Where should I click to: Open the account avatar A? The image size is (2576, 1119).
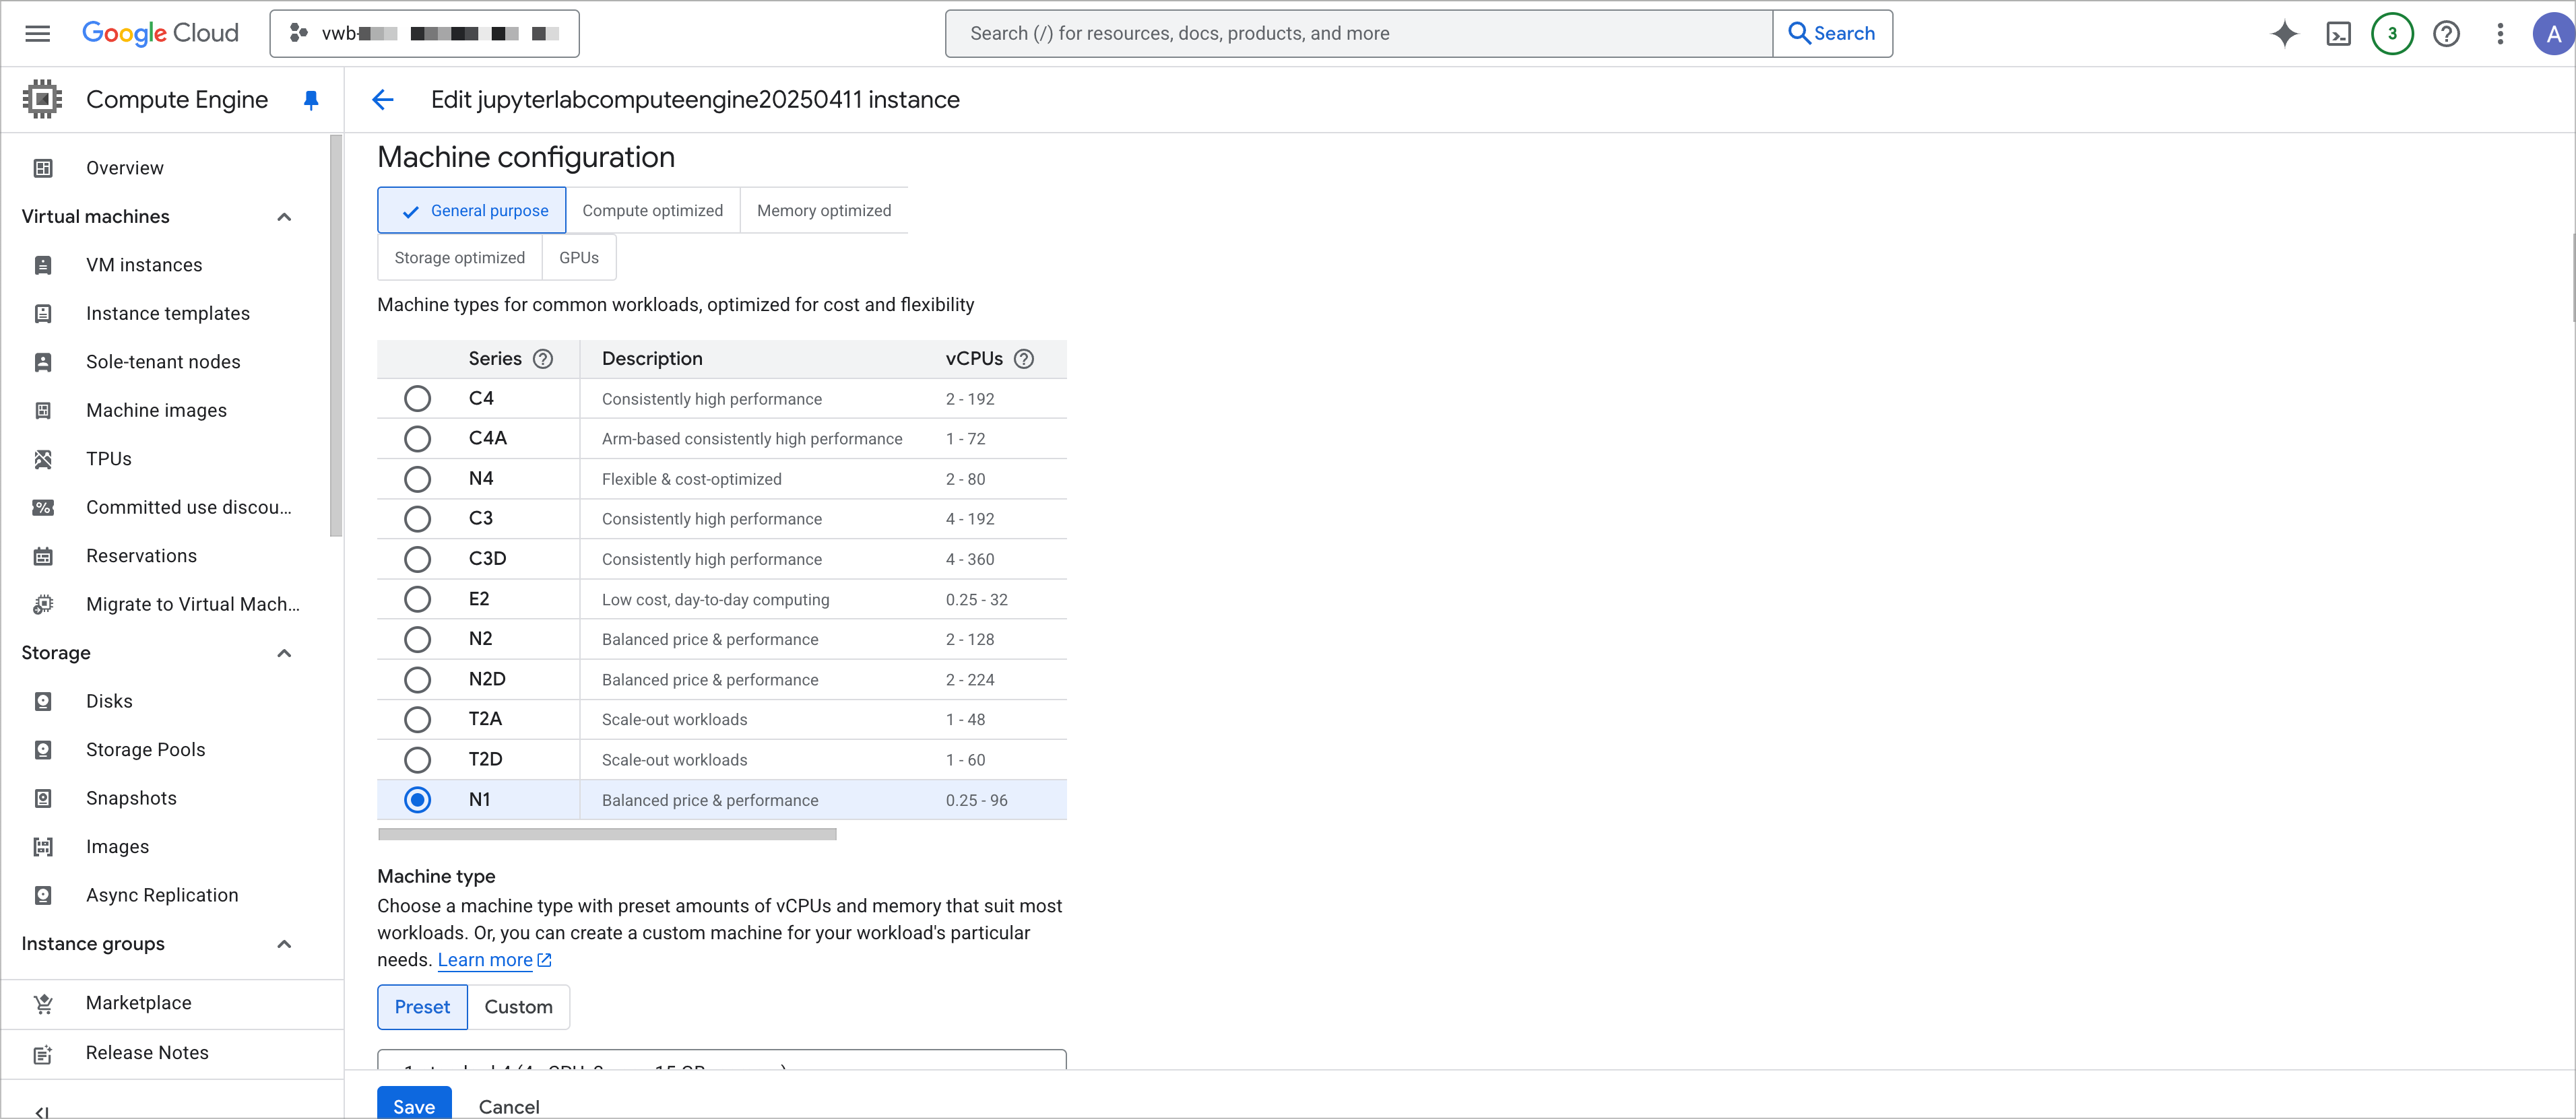[2553, 34]
